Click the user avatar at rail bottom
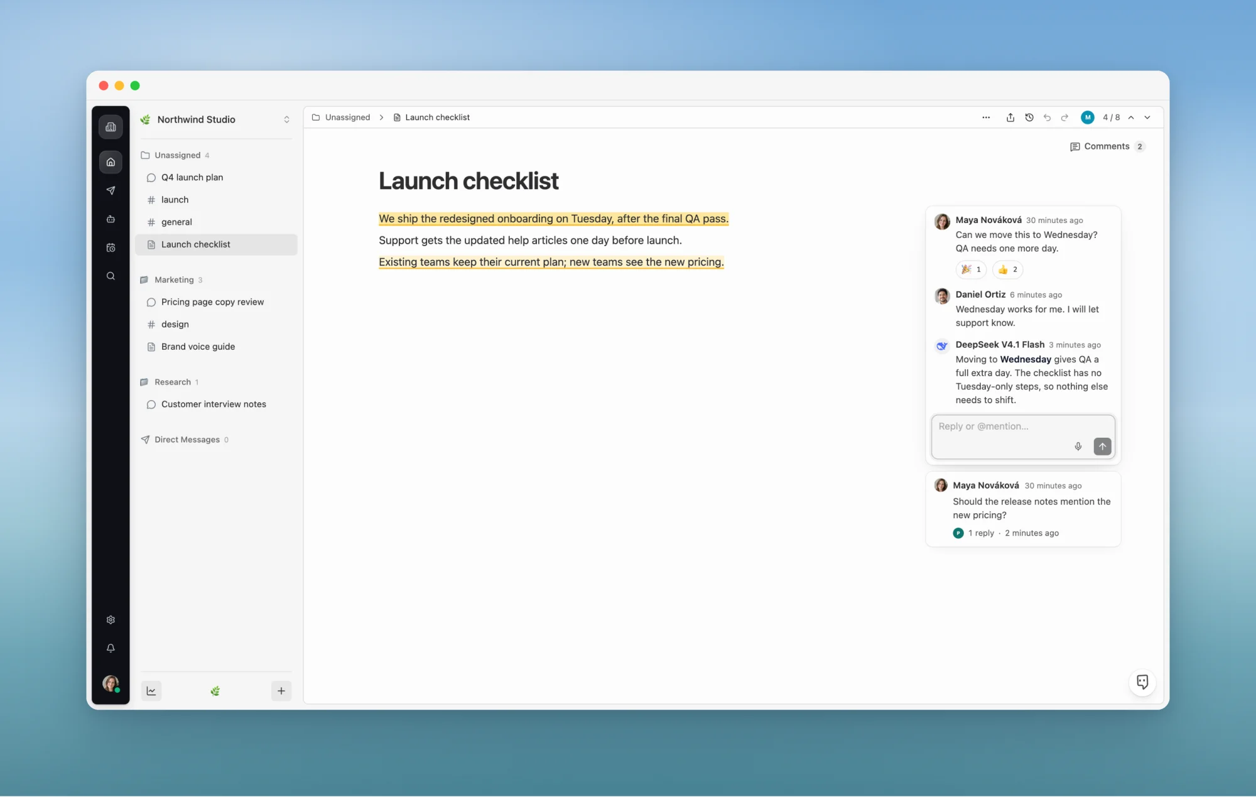 click(x=111, y=683)
